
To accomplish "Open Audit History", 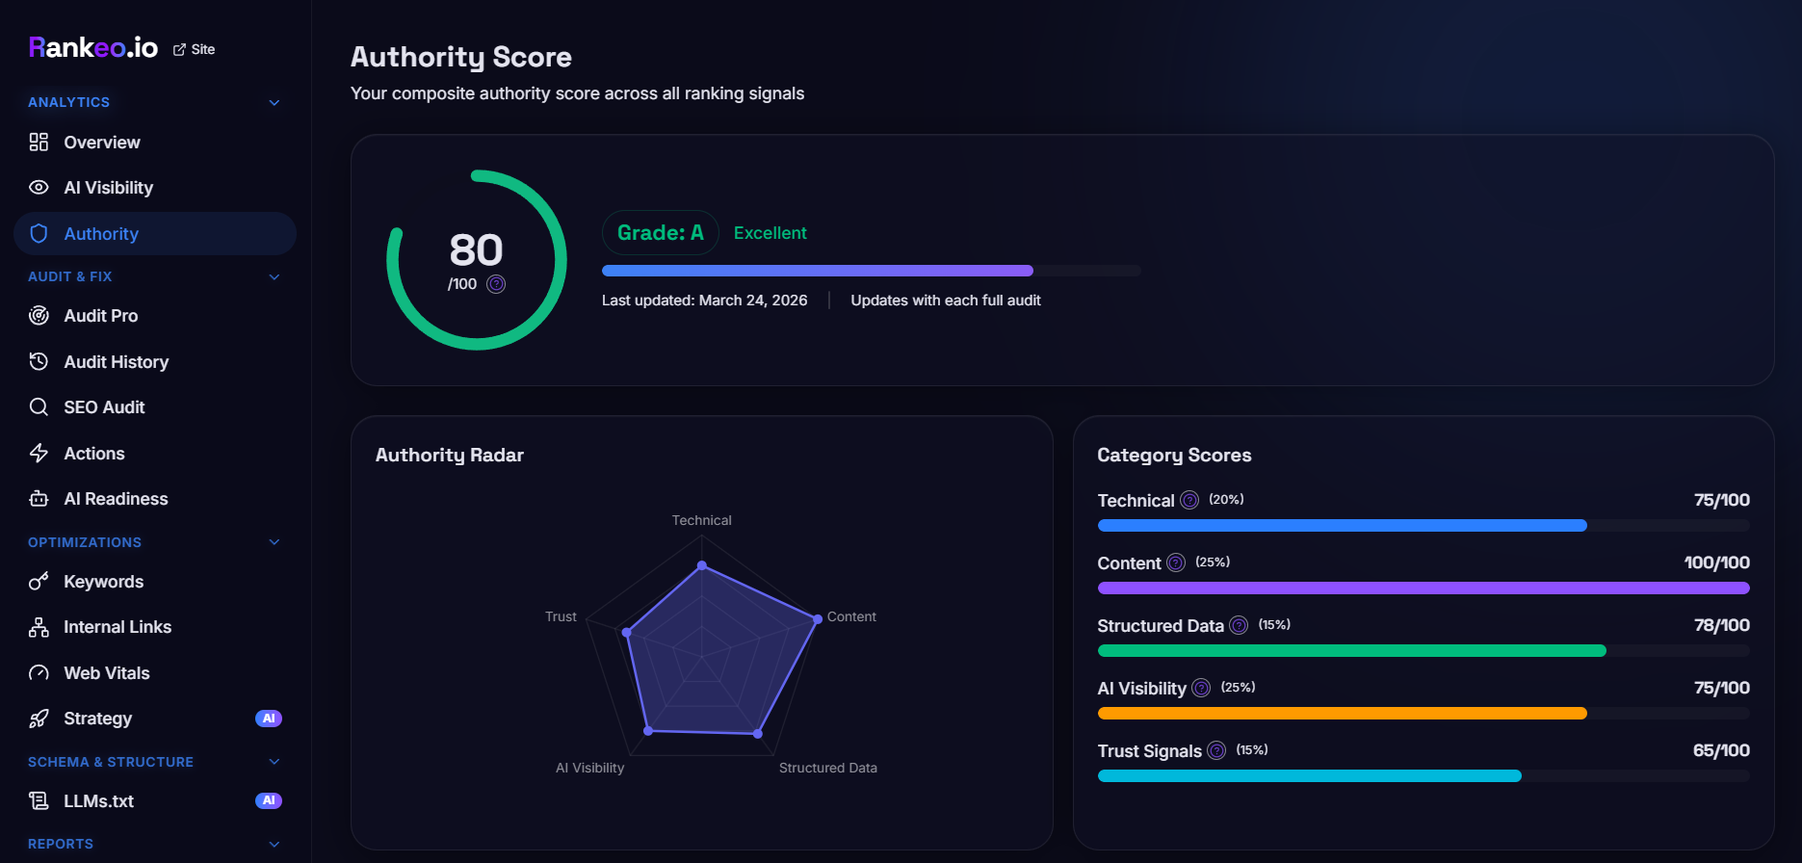I will point(155,362).
